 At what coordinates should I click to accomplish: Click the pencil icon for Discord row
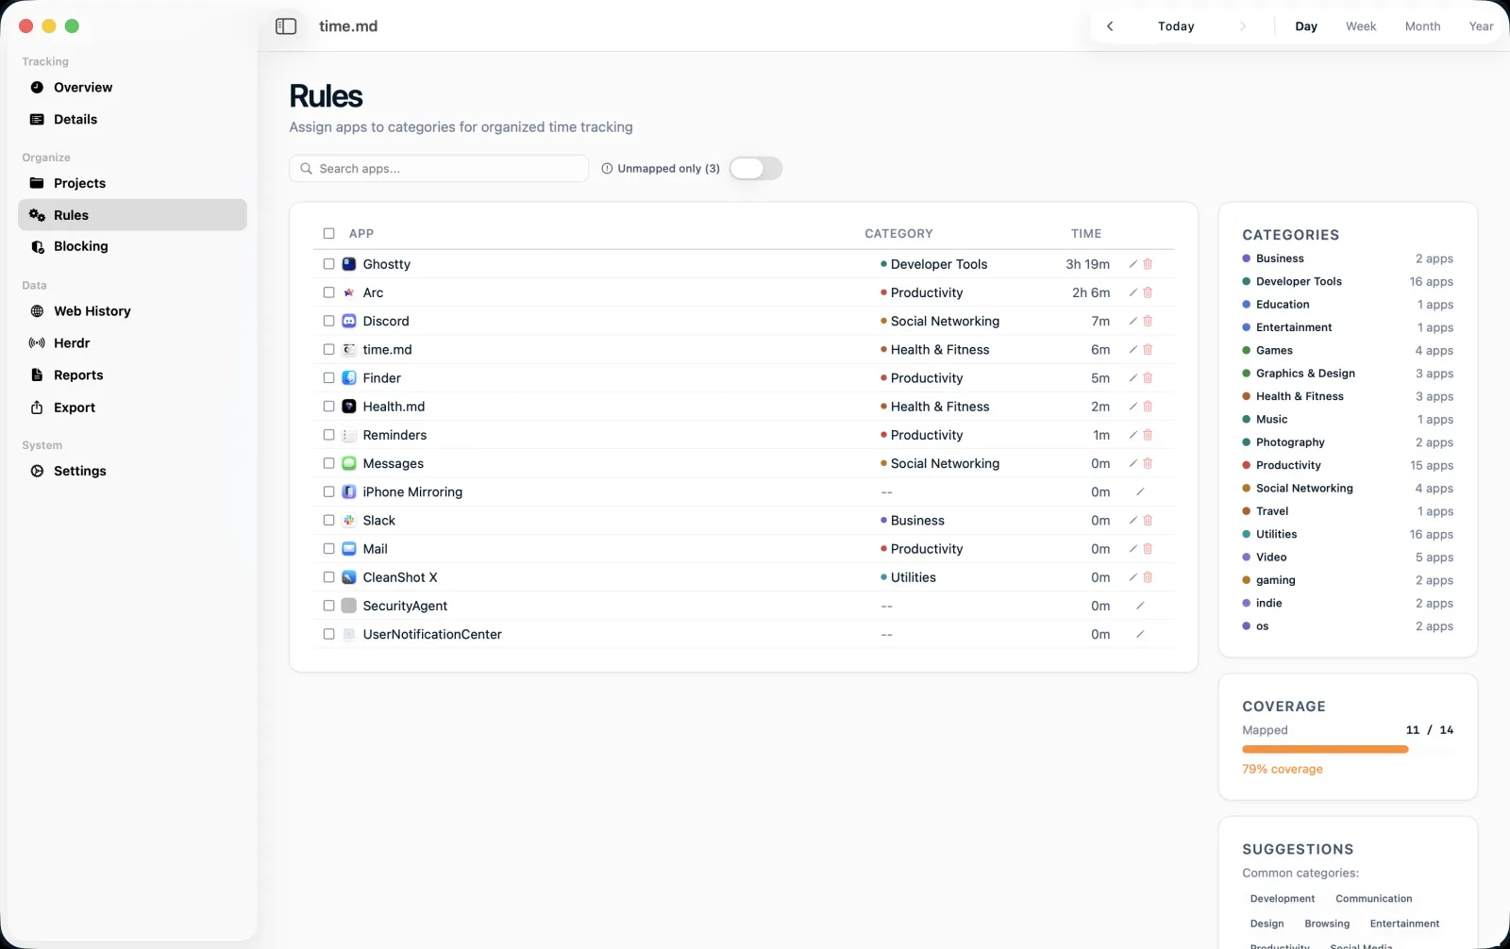(1133, 321)
